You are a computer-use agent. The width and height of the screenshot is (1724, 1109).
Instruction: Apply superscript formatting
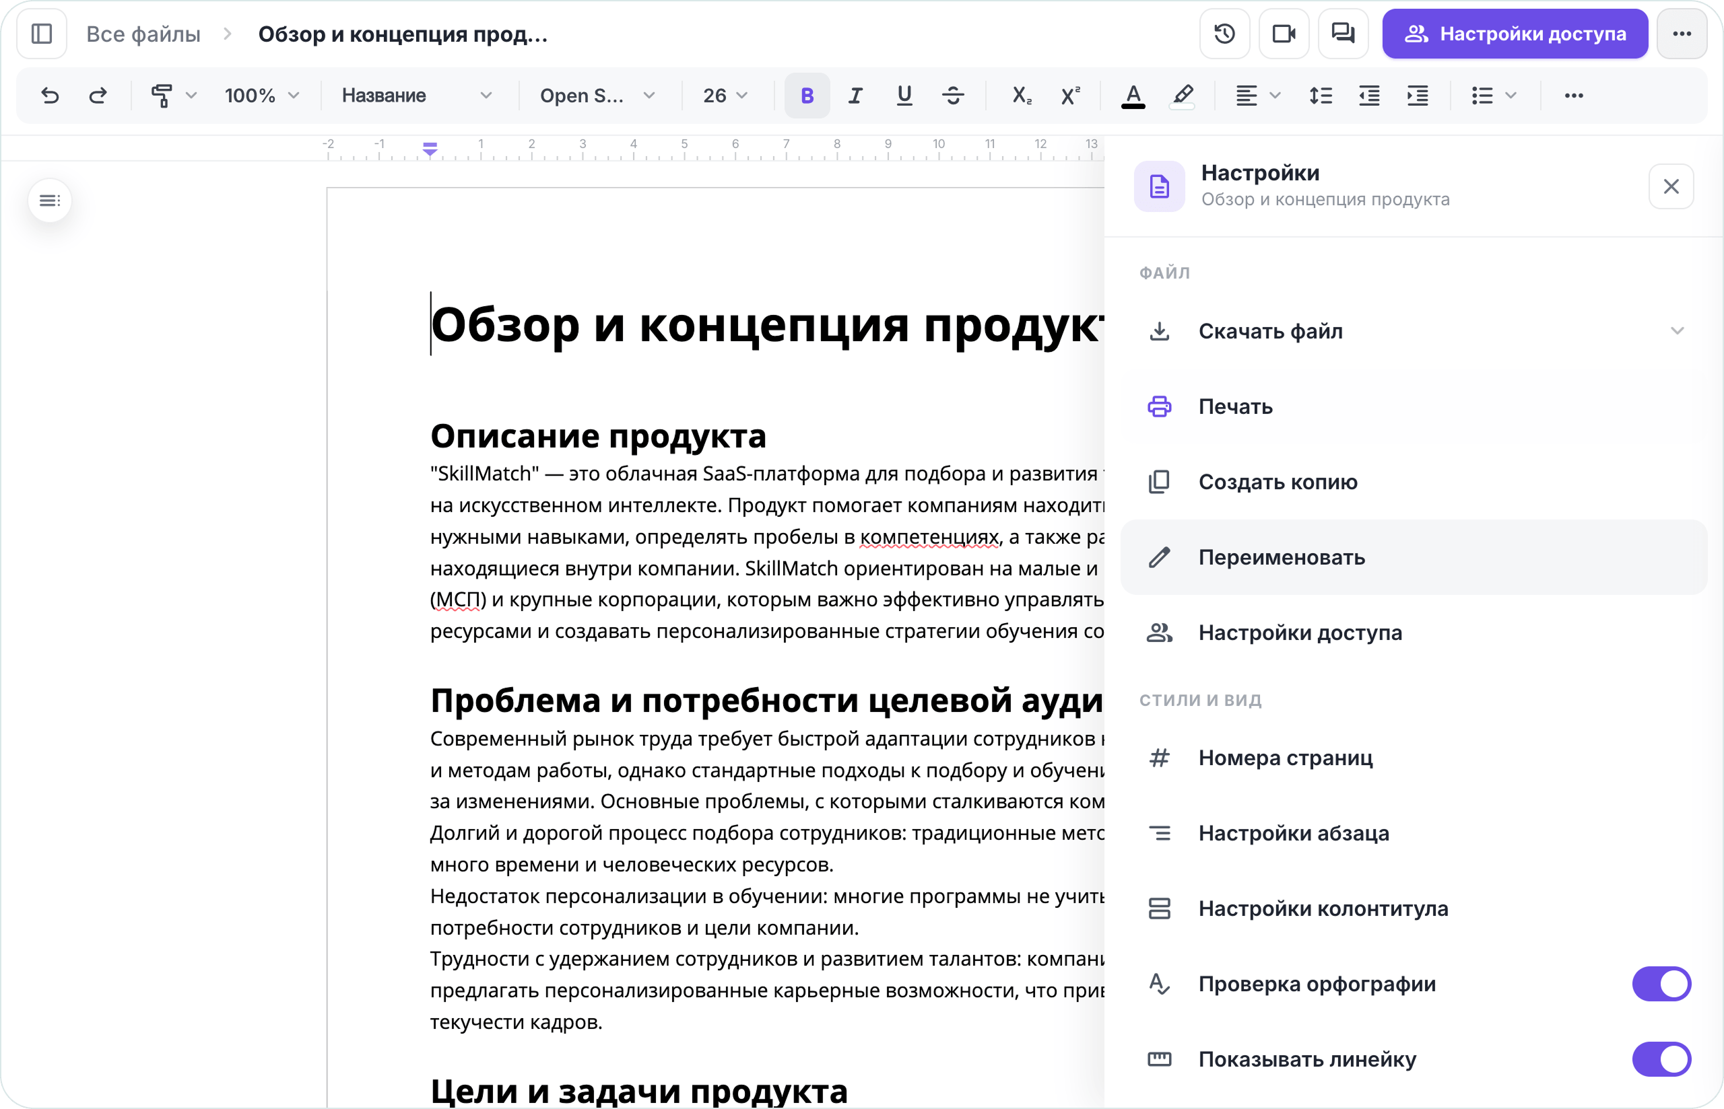click(1070, 95)
